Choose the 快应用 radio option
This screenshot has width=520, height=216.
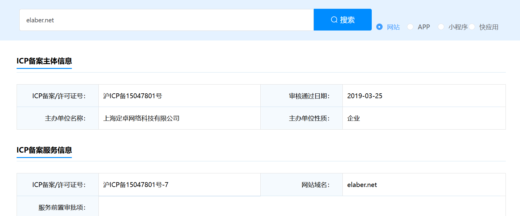pyautogui.click(x=472, y=27)
